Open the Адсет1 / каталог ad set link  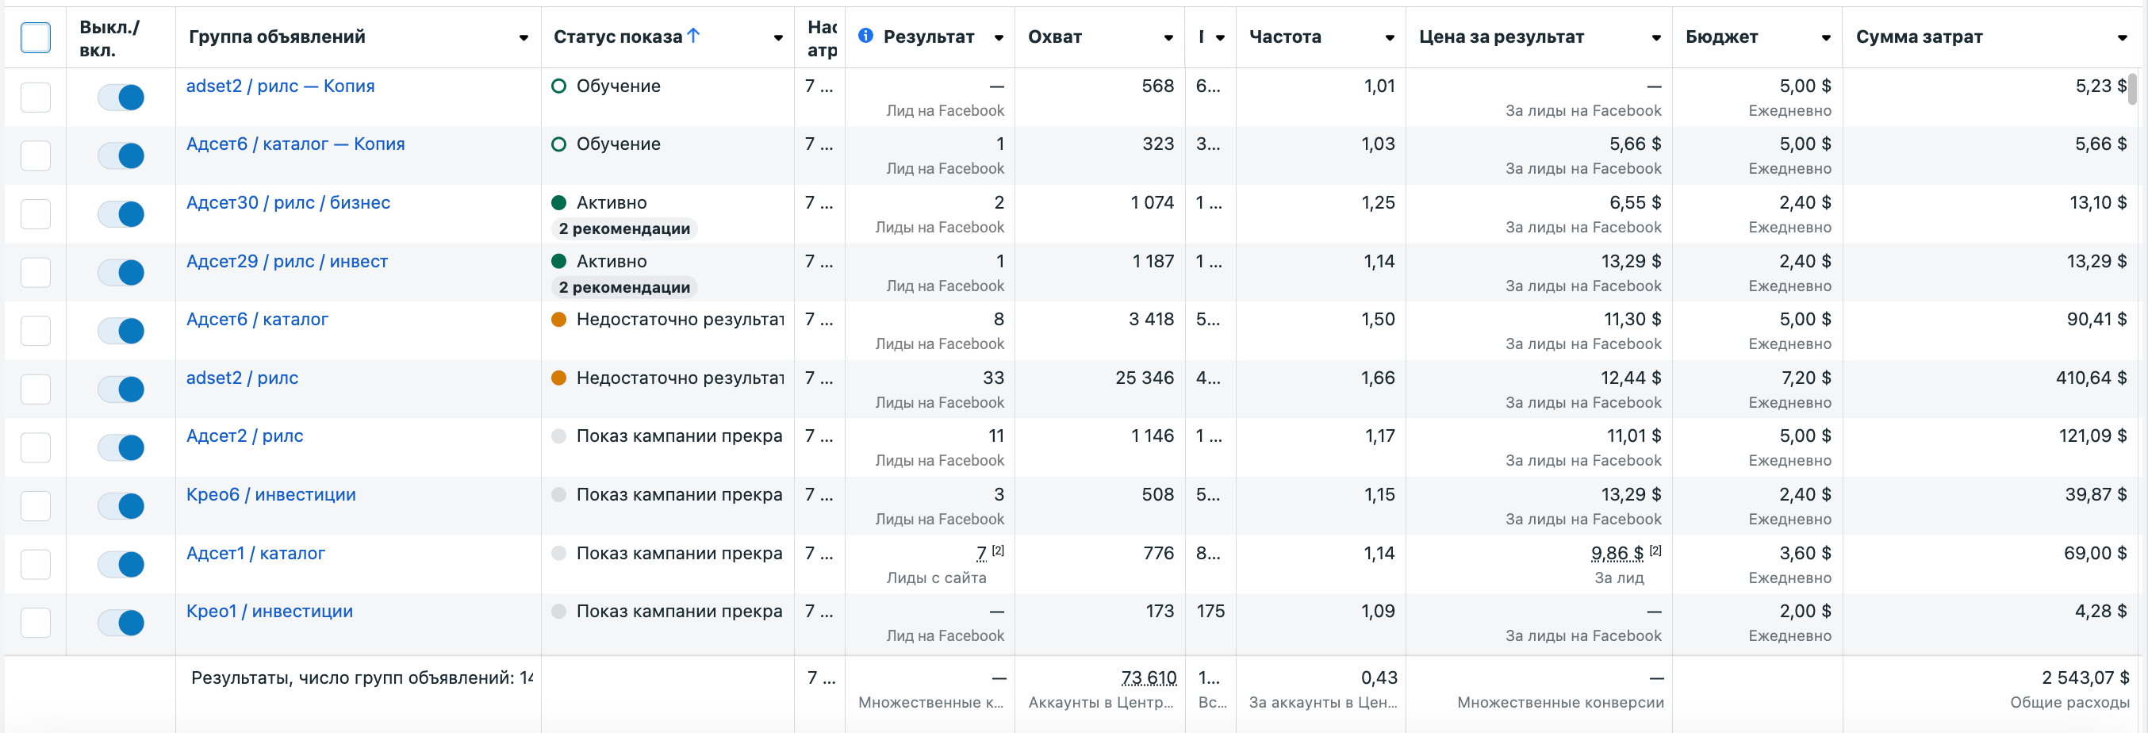[x=255, y=553]
